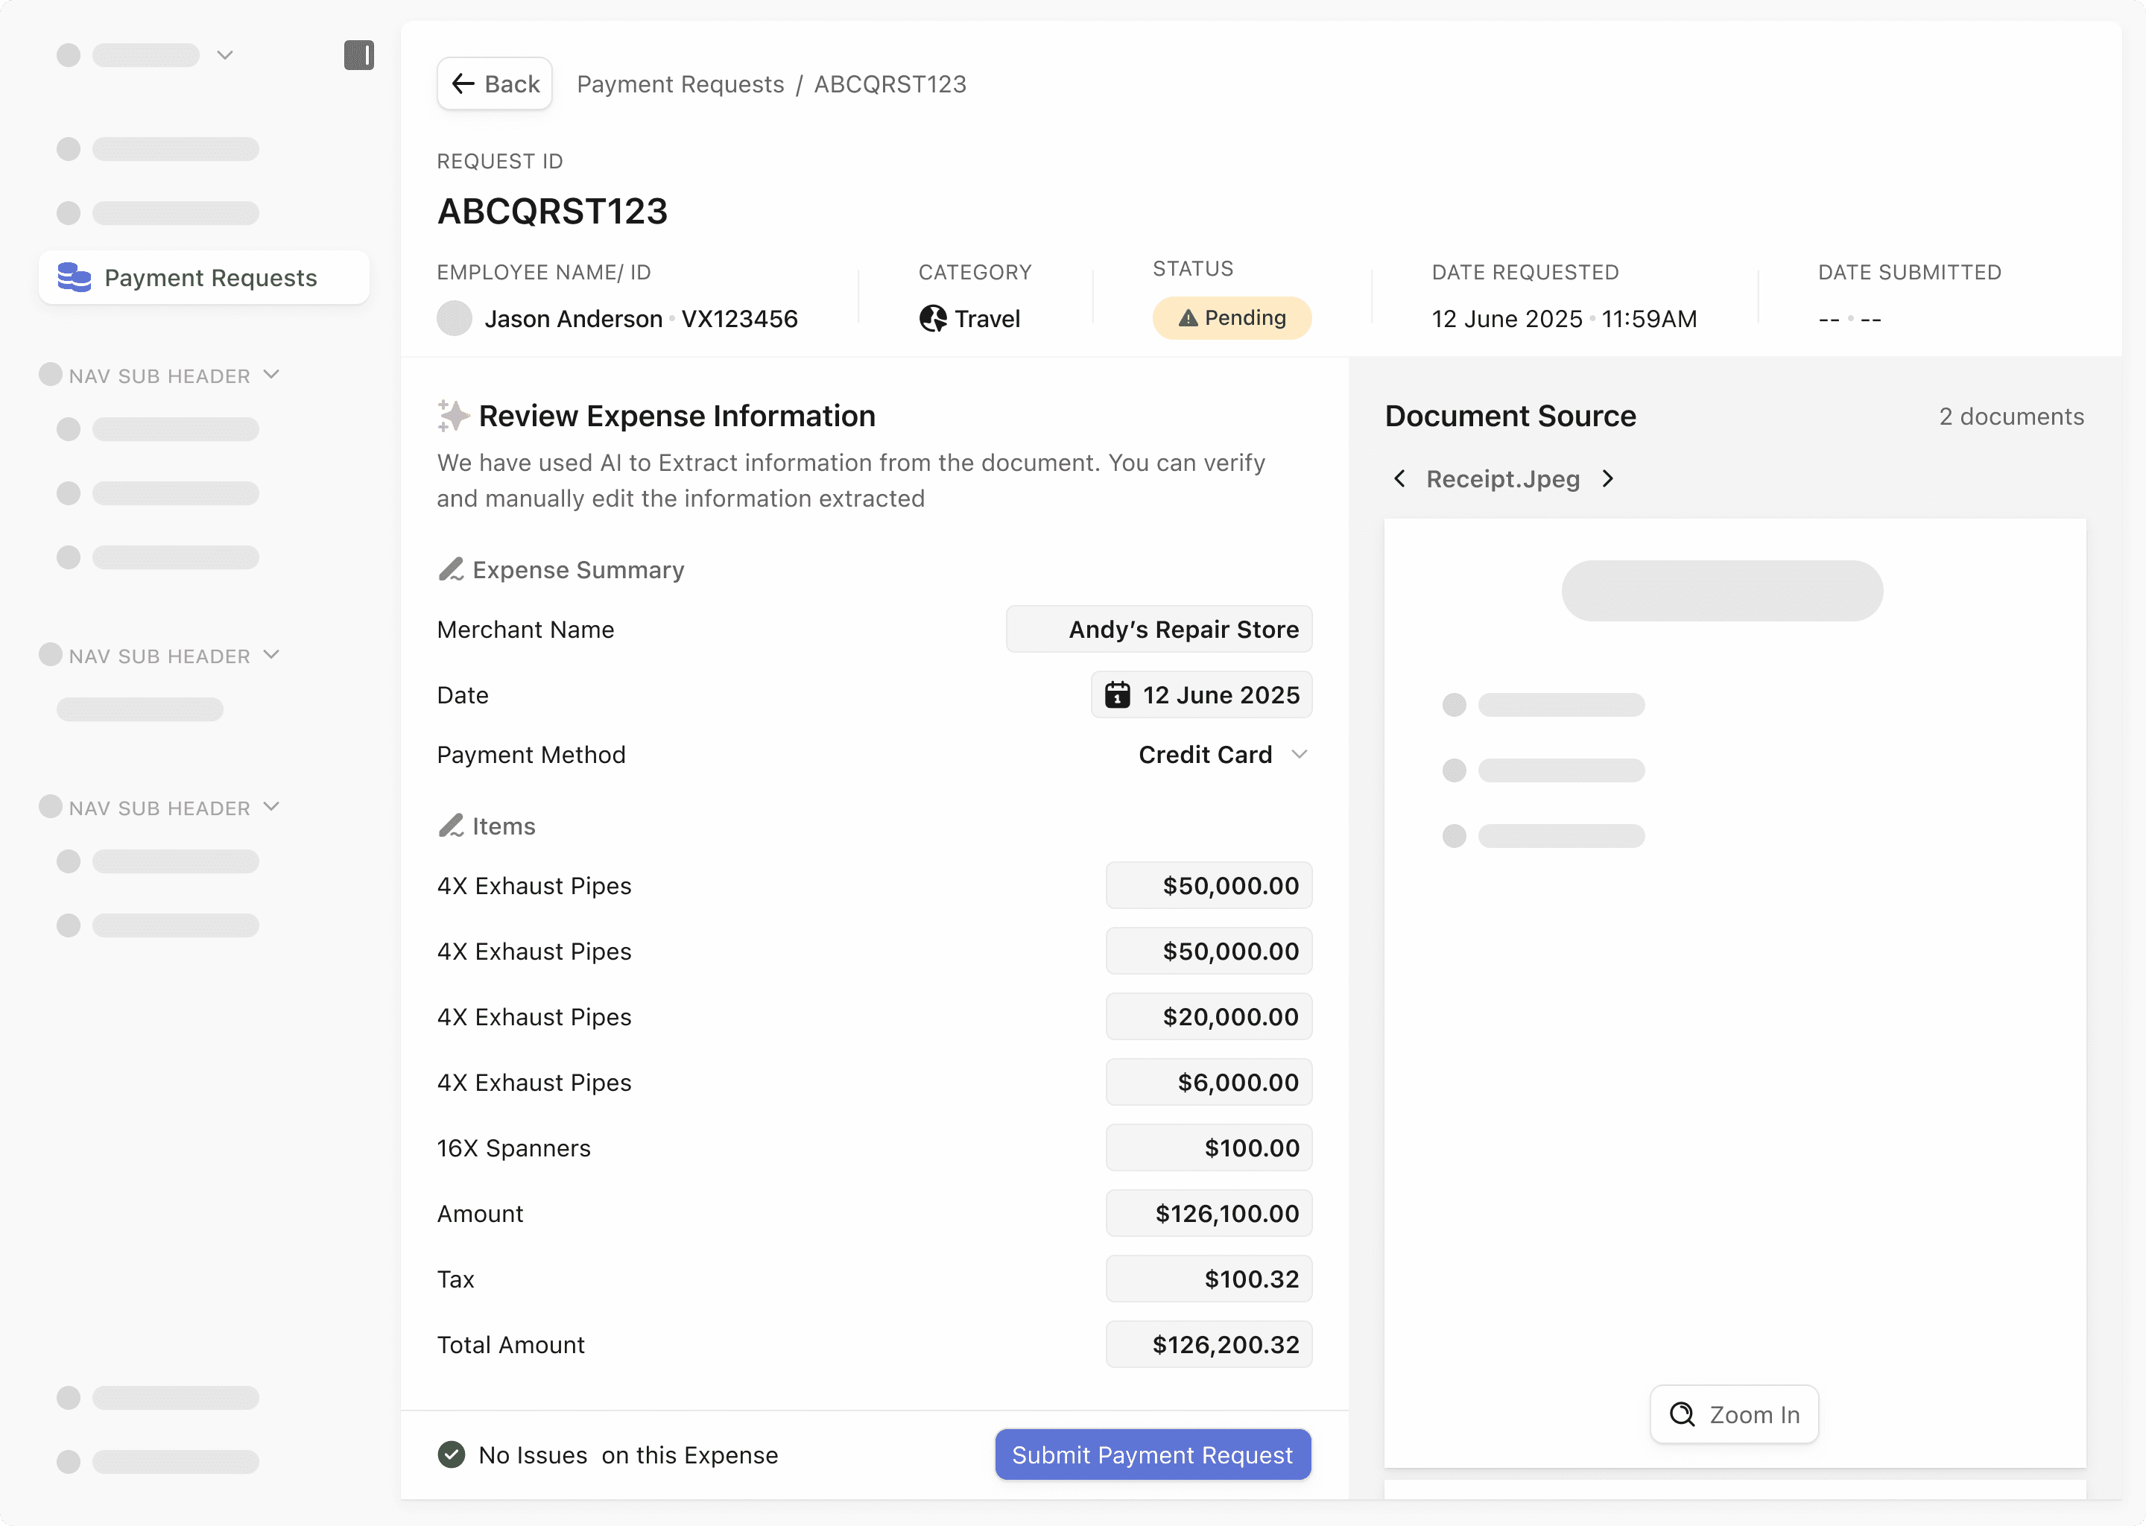Click Submit Payment Request button

pos(1152,1454)
